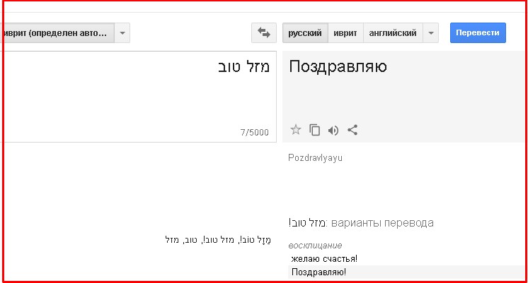Image resolution: width=528 pixels, height=283 pixels.
Task: Select the русский target language tab
Action: coord(304,33)
